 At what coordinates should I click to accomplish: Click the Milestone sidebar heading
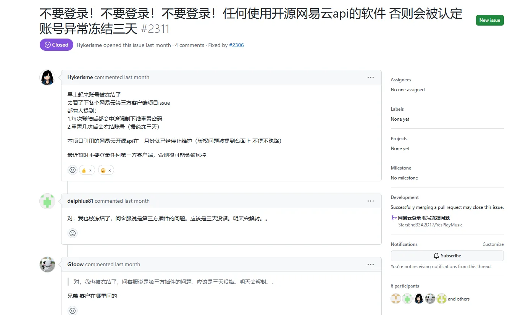click(x=401, y=168)
